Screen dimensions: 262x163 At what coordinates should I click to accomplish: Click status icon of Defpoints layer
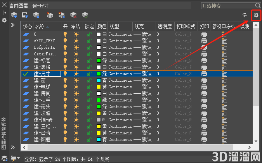pyautogui.click(x=26, y=47)
